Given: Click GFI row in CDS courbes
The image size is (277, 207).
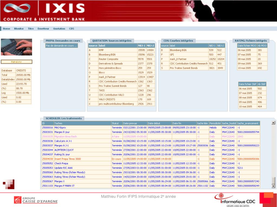Looking at the screenshot, I should point(193,54).
